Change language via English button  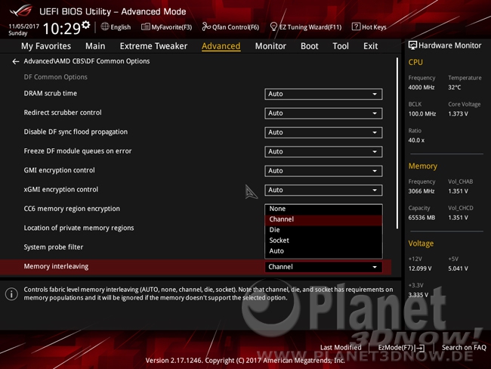[x=120, y=27]
